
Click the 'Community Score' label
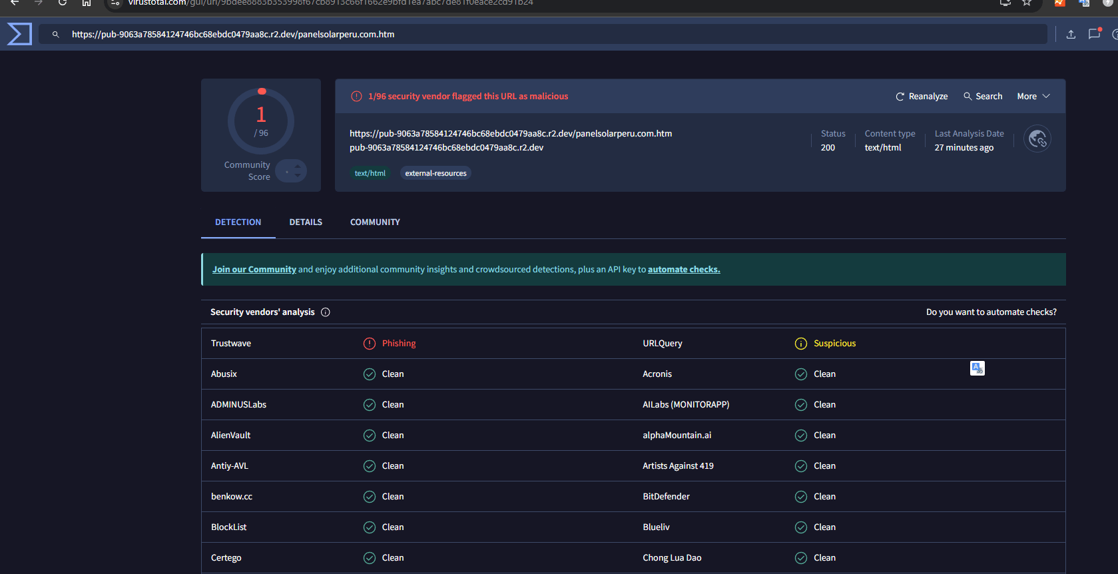[x=247, y=171]
